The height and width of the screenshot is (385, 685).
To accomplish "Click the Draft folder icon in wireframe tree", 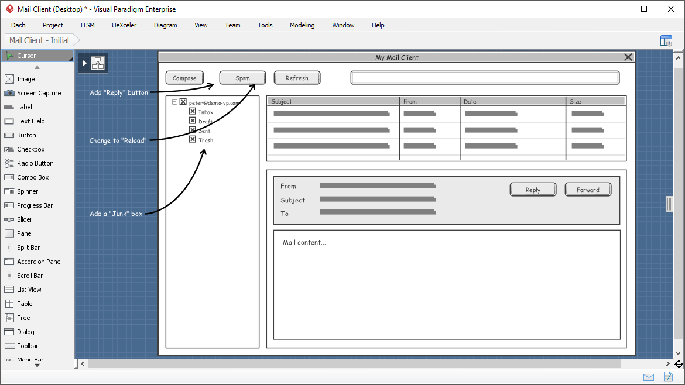I will pyautogui.click(x=192, y=121).
